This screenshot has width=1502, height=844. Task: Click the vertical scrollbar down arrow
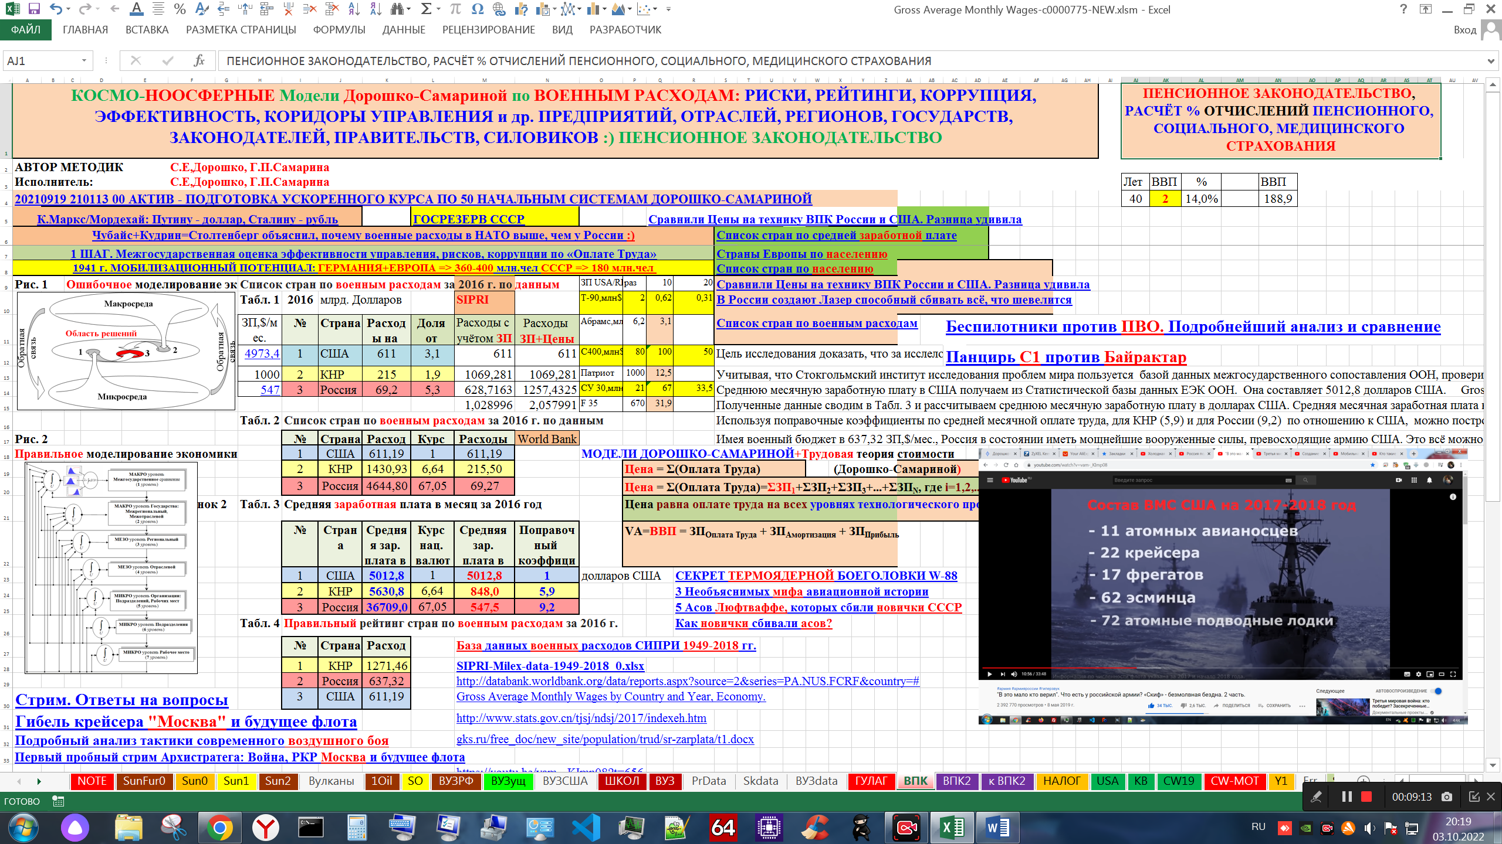coord(1493,765)
